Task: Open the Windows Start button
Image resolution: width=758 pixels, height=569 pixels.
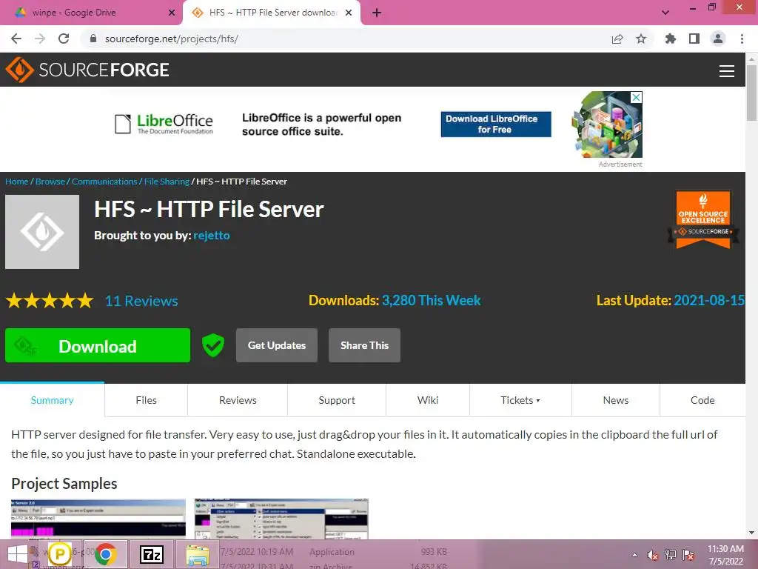Action: pyautogui.click(x=18, y=554)
